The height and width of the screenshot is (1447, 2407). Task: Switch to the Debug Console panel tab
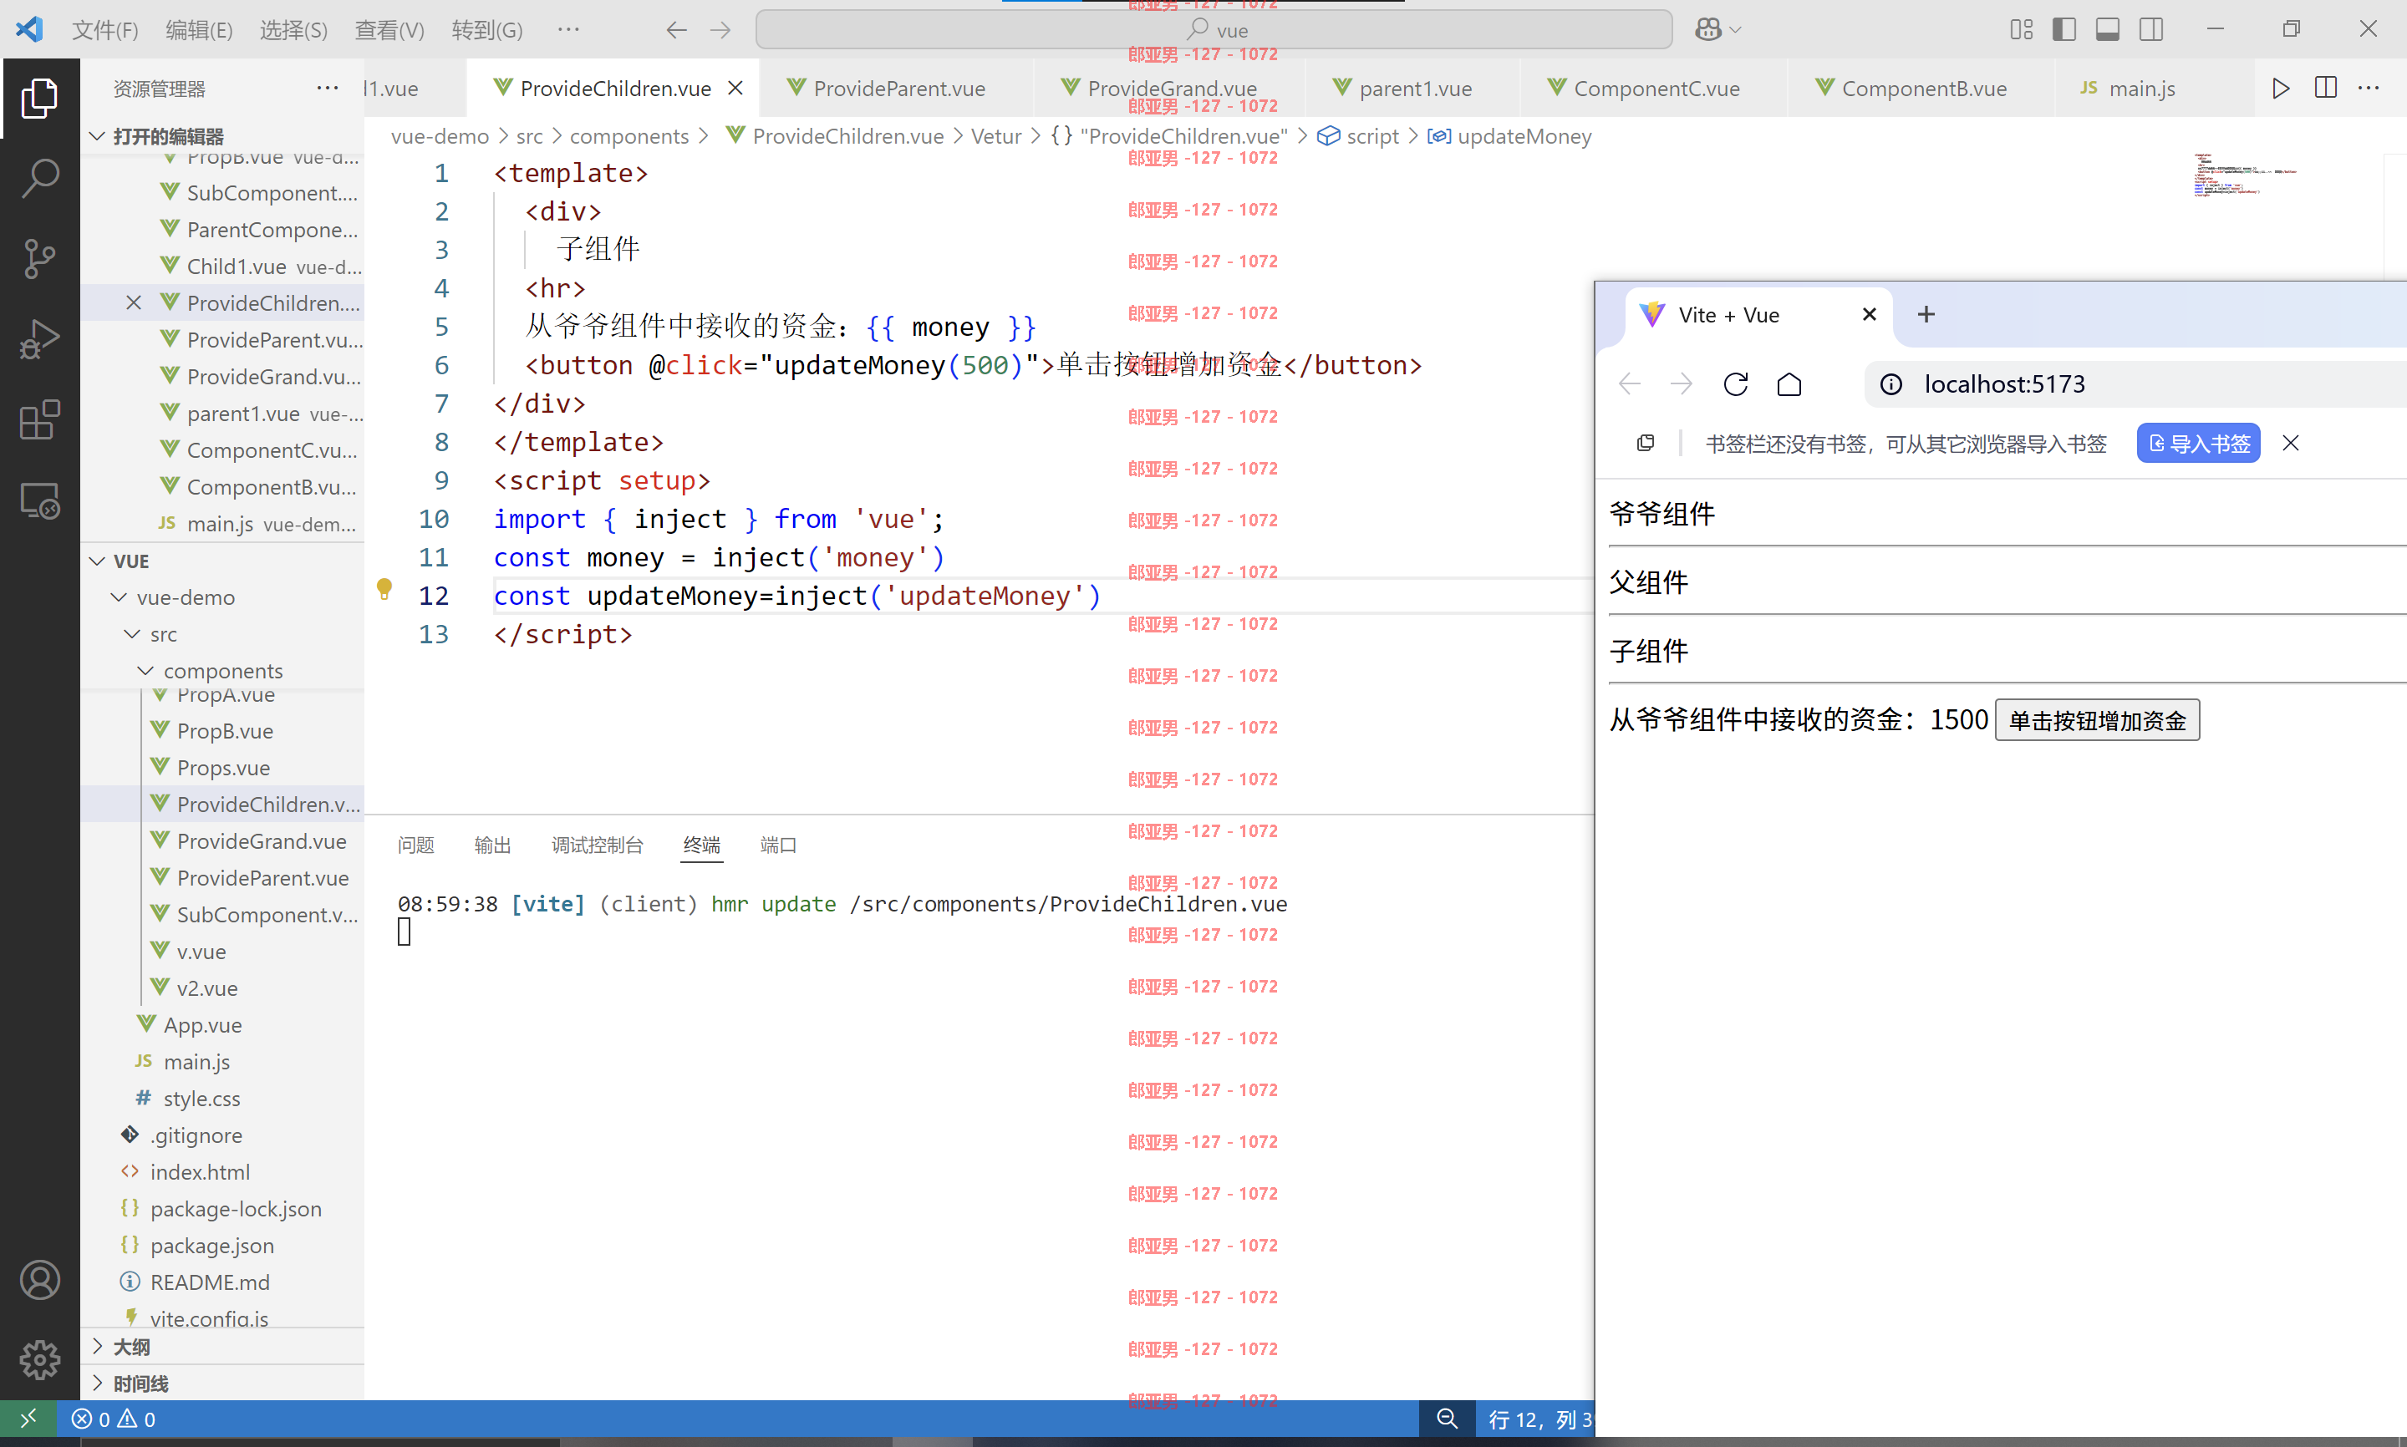tap(597, 845)
